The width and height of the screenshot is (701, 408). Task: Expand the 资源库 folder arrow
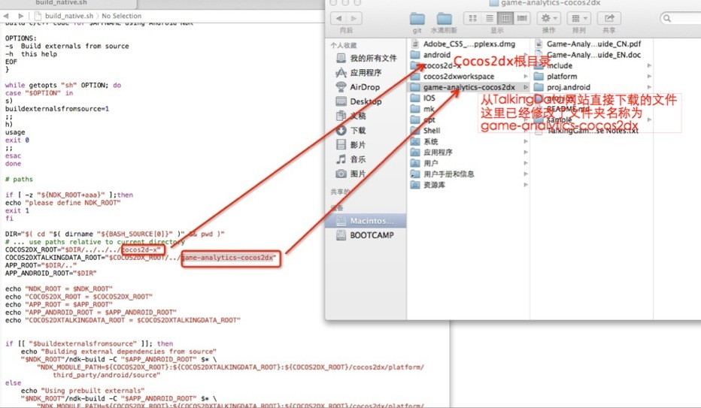pos(526,185)
